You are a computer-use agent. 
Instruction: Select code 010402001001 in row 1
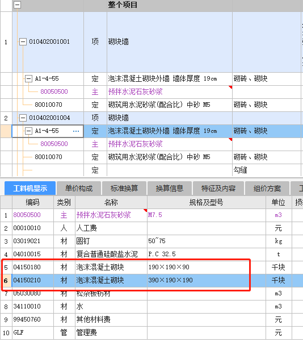click(x=49, y=41)
